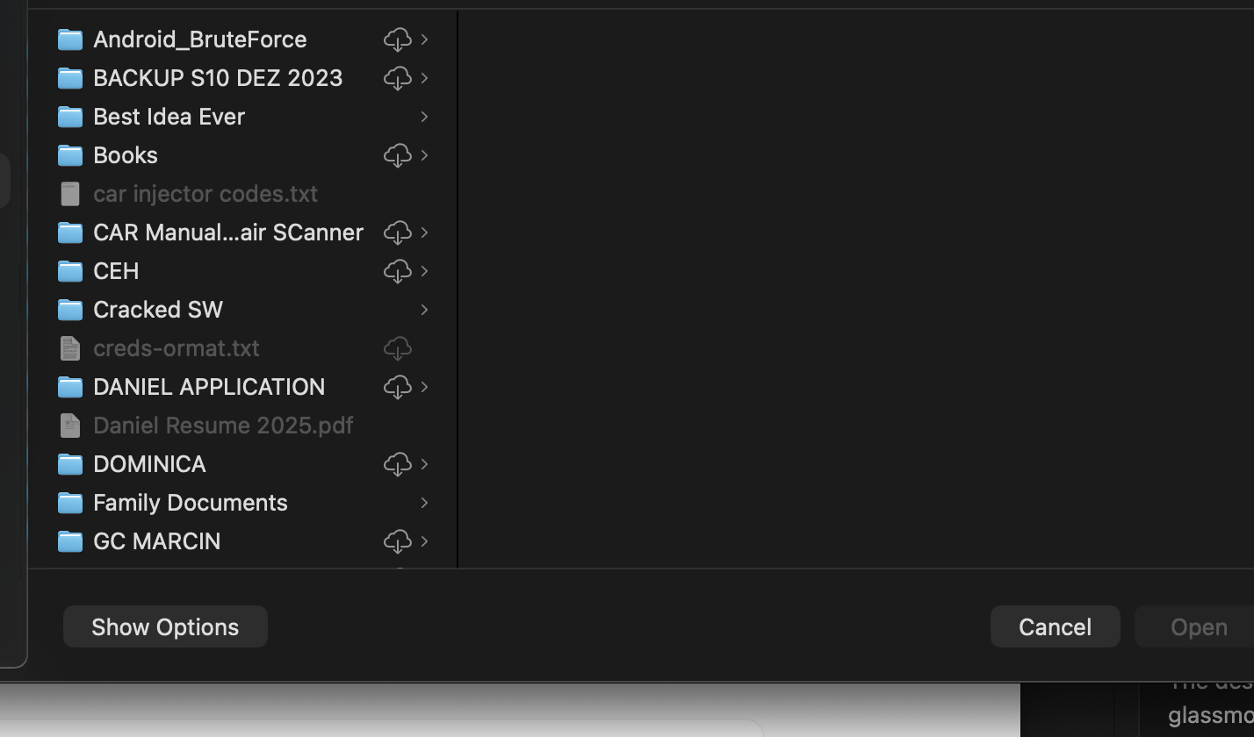Expand the Best Idea Ever folder chevron
Image resolution: width=1254 pixels, height=737 pixels.
pos(425,117)
